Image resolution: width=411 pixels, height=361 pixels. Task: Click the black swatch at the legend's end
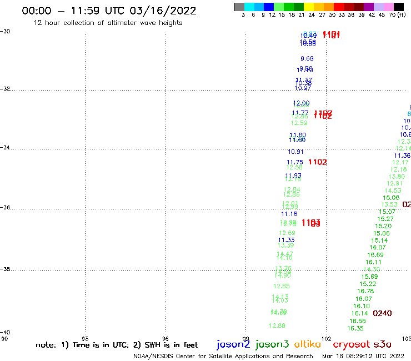[398, 7]
